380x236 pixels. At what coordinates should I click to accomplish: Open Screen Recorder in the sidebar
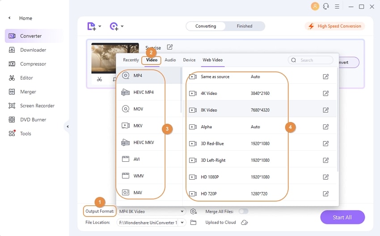click(x=37, y=106)
